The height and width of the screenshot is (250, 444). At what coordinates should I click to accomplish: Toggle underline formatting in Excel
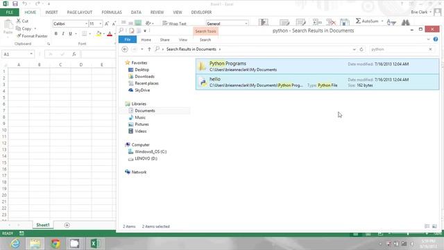point(70,34)
